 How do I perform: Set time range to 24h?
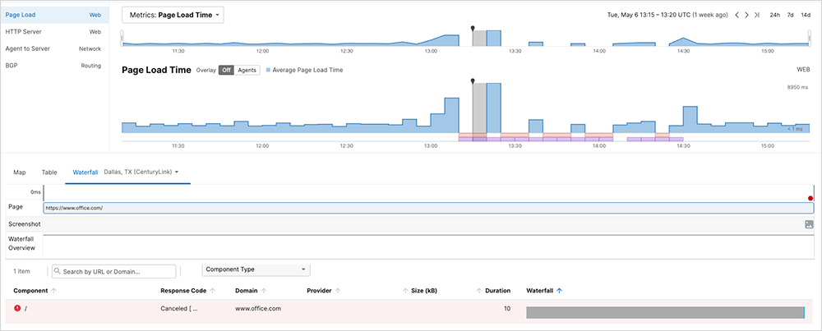point(774,15)
